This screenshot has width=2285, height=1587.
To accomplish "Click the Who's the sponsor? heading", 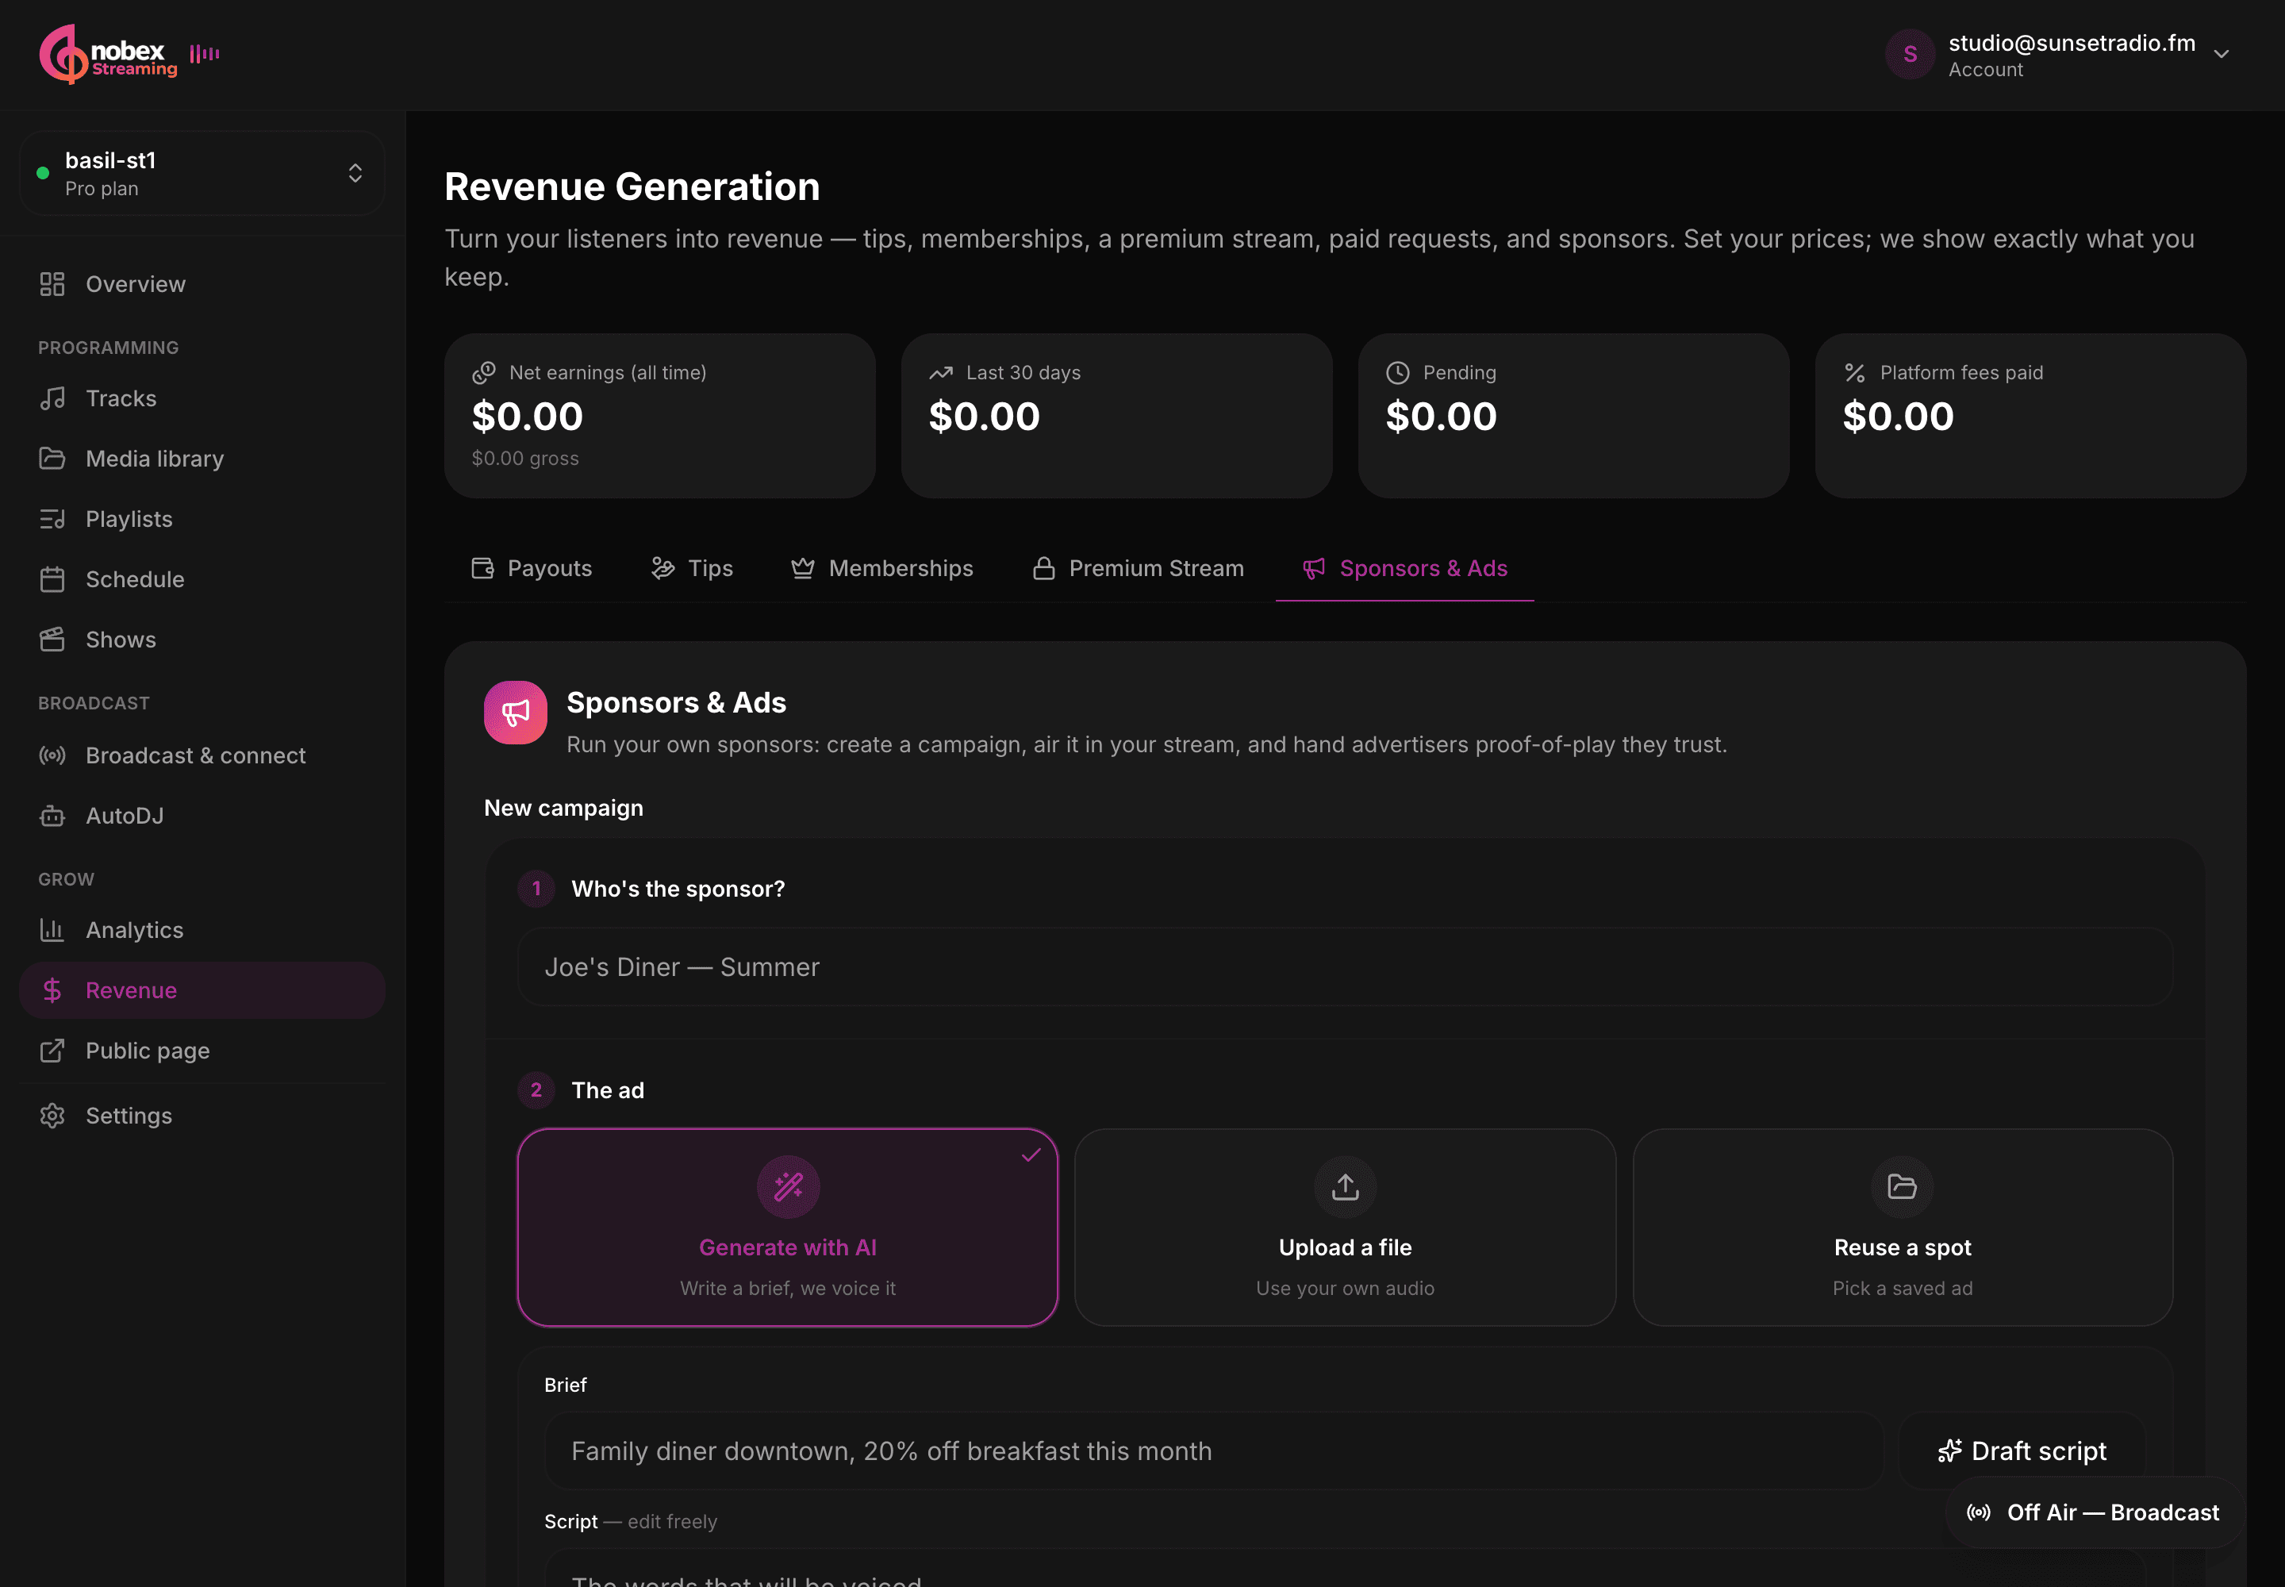I will [x=678, y=889].
